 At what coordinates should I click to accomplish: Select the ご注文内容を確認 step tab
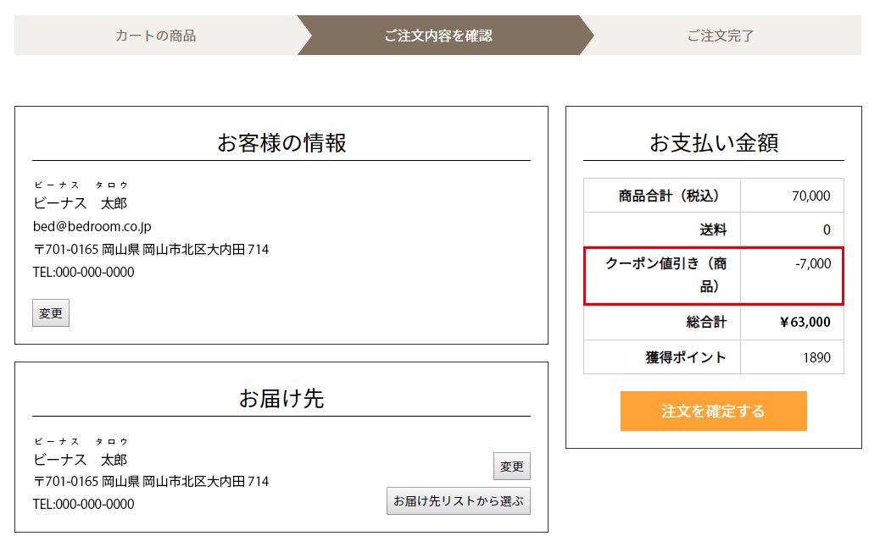click(438, 36)
